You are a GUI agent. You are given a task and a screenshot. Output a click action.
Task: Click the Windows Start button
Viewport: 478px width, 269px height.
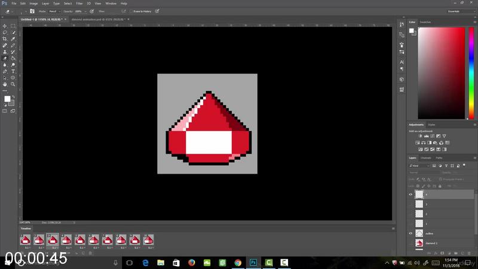point(7,262)
